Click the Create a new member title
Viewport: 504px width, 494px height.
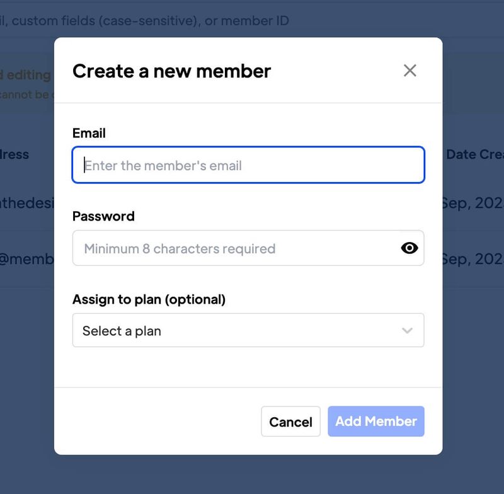tap(172, 71)
